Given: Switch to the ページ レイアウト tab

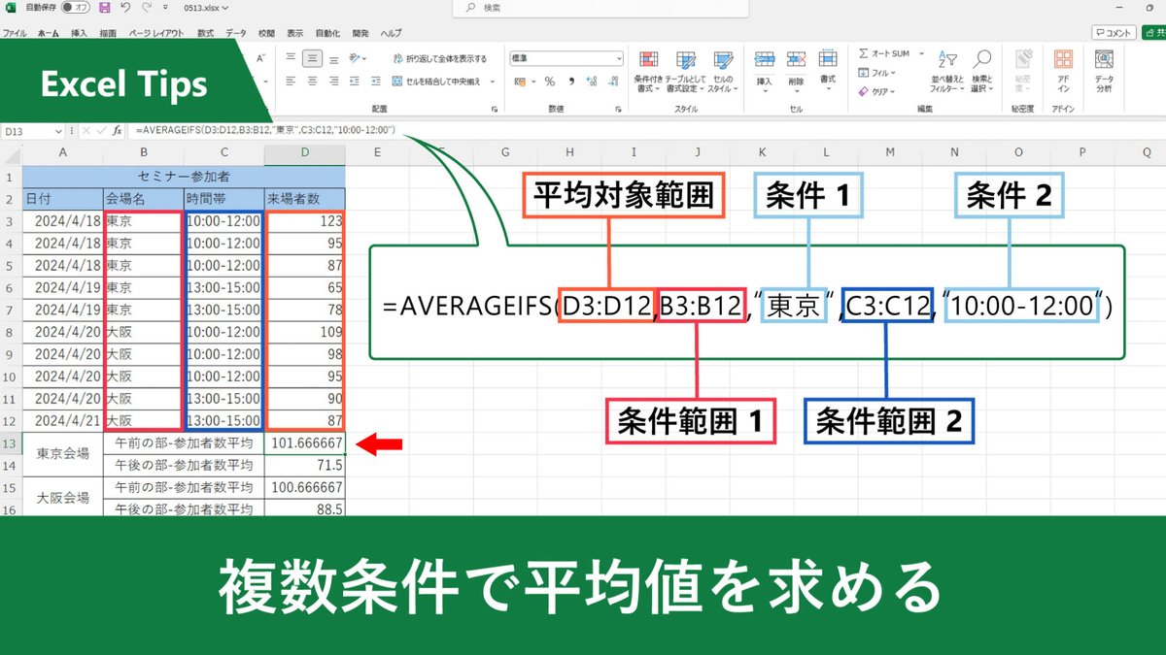Looking at the screenshot, I should pos(155,33).
